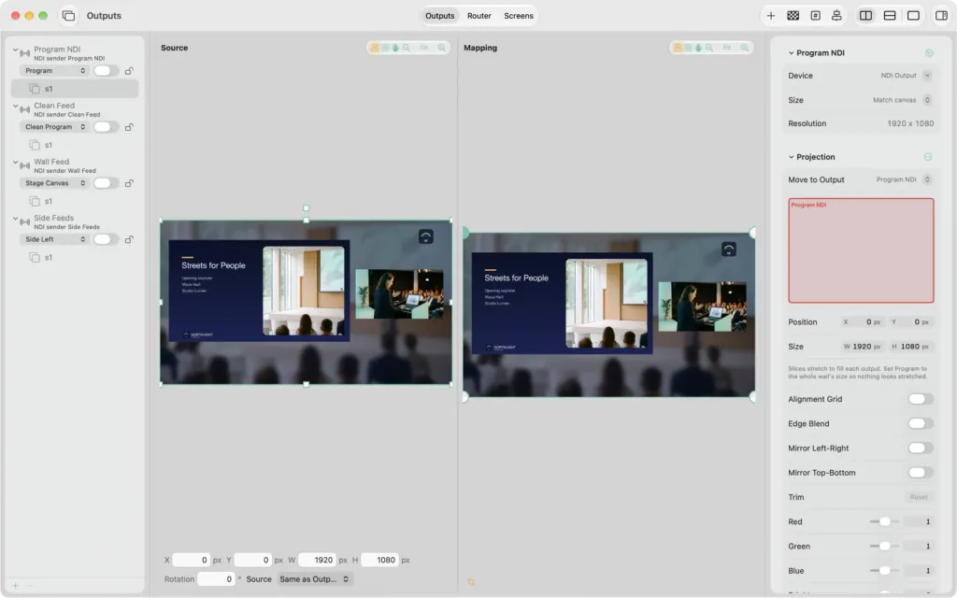This screenshot has width=957, height=598.
Task: Open the Size Match canvas dropdown
Action: tap(902, 100)
